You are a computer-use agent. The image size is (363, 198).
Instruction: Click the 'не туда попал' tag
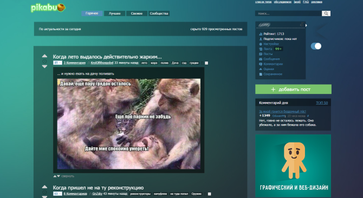(x=179, y=194)
